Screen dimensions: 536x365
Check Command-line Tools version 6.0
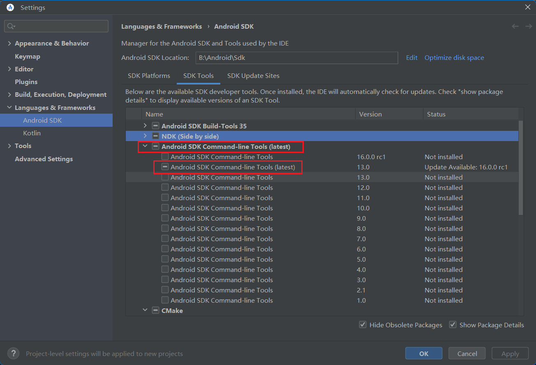point(165,249)
